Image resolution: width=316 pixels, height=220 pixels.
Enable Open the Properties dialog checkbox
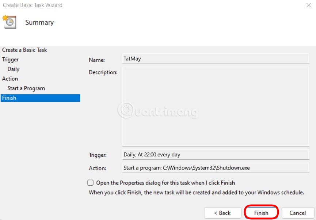[x=91, y=183]
